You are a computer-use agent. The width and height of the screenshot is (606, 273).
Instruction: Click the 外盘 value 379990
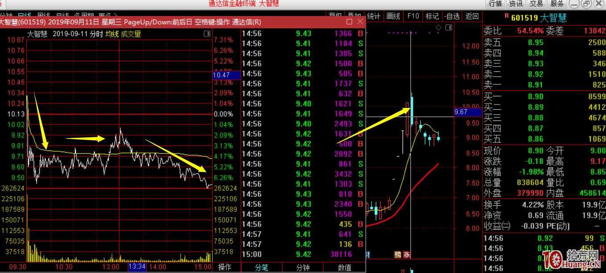pyautogui.click(x=530, y=193)
